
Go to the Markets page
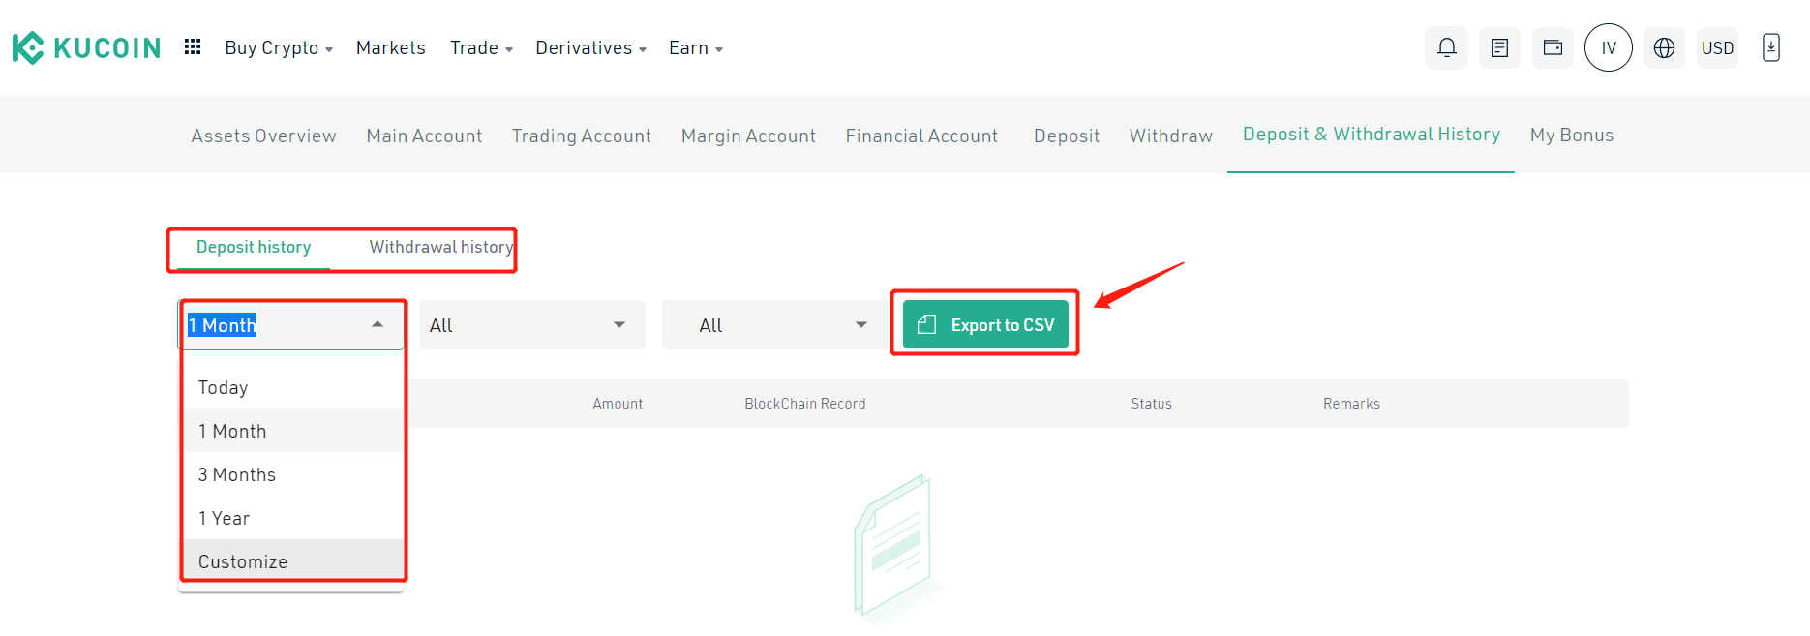click(390, 47)
